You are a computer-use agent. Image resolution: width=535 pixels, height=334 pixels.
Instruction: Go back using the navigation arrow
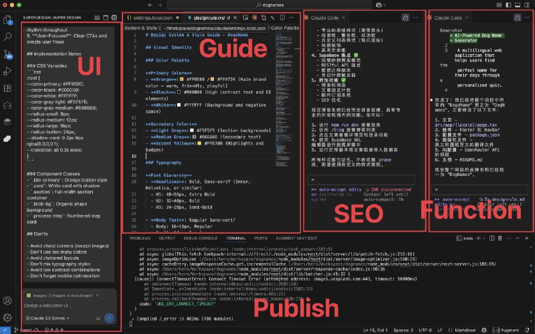[150, 5]
